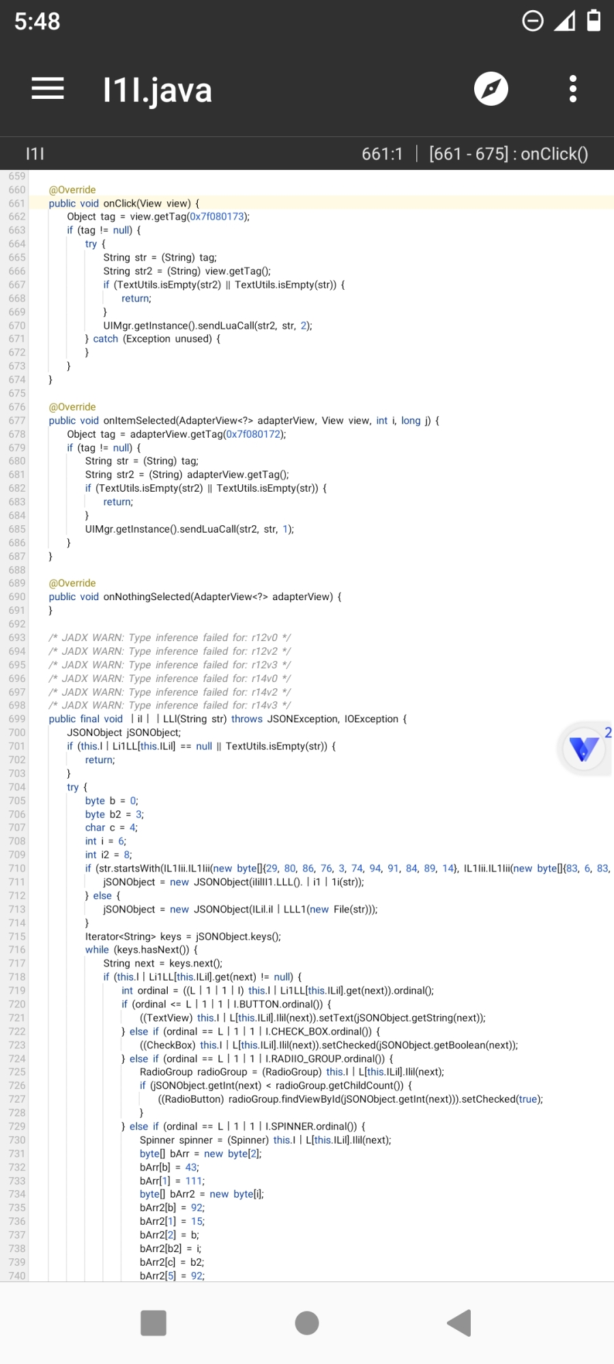Place cursor on onClick(View view) line
This screenshot has height=1364, width=614.
click(124, 203)
